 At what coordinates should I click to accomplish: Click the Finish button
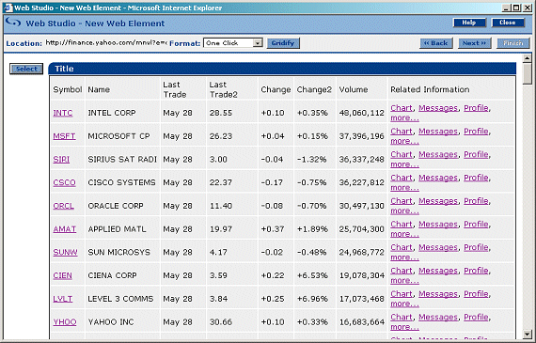pos(512,43)
